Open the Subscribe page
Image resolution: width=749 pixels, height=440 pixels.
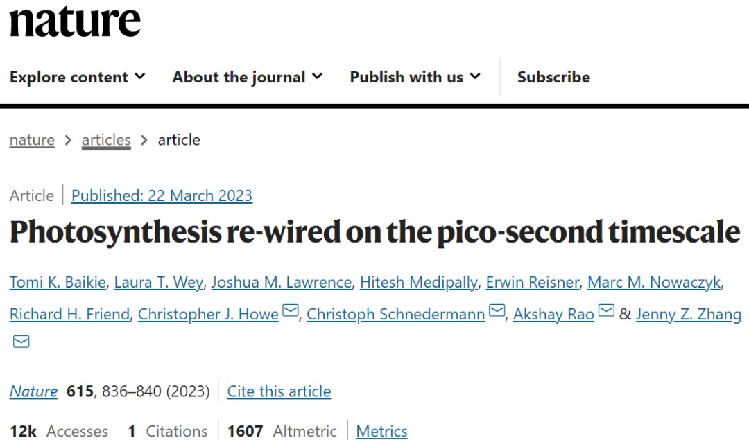553,77
